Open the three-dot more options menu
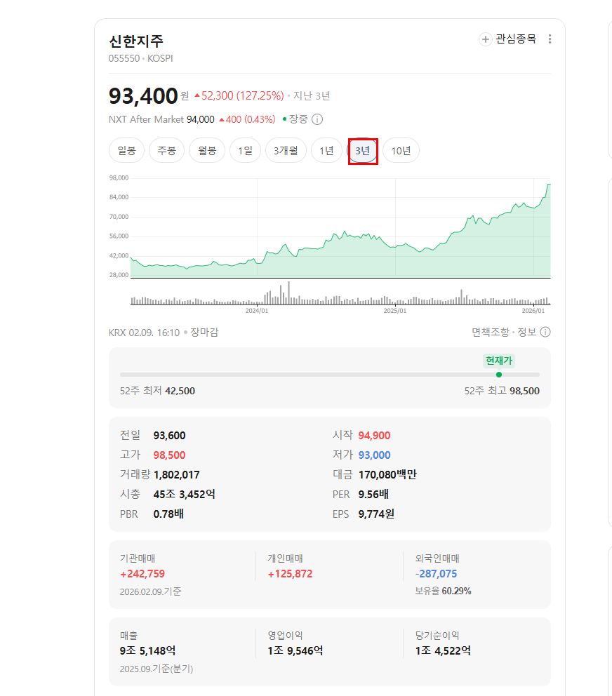This screenshot has height=696, width=612. pos(550,39)
